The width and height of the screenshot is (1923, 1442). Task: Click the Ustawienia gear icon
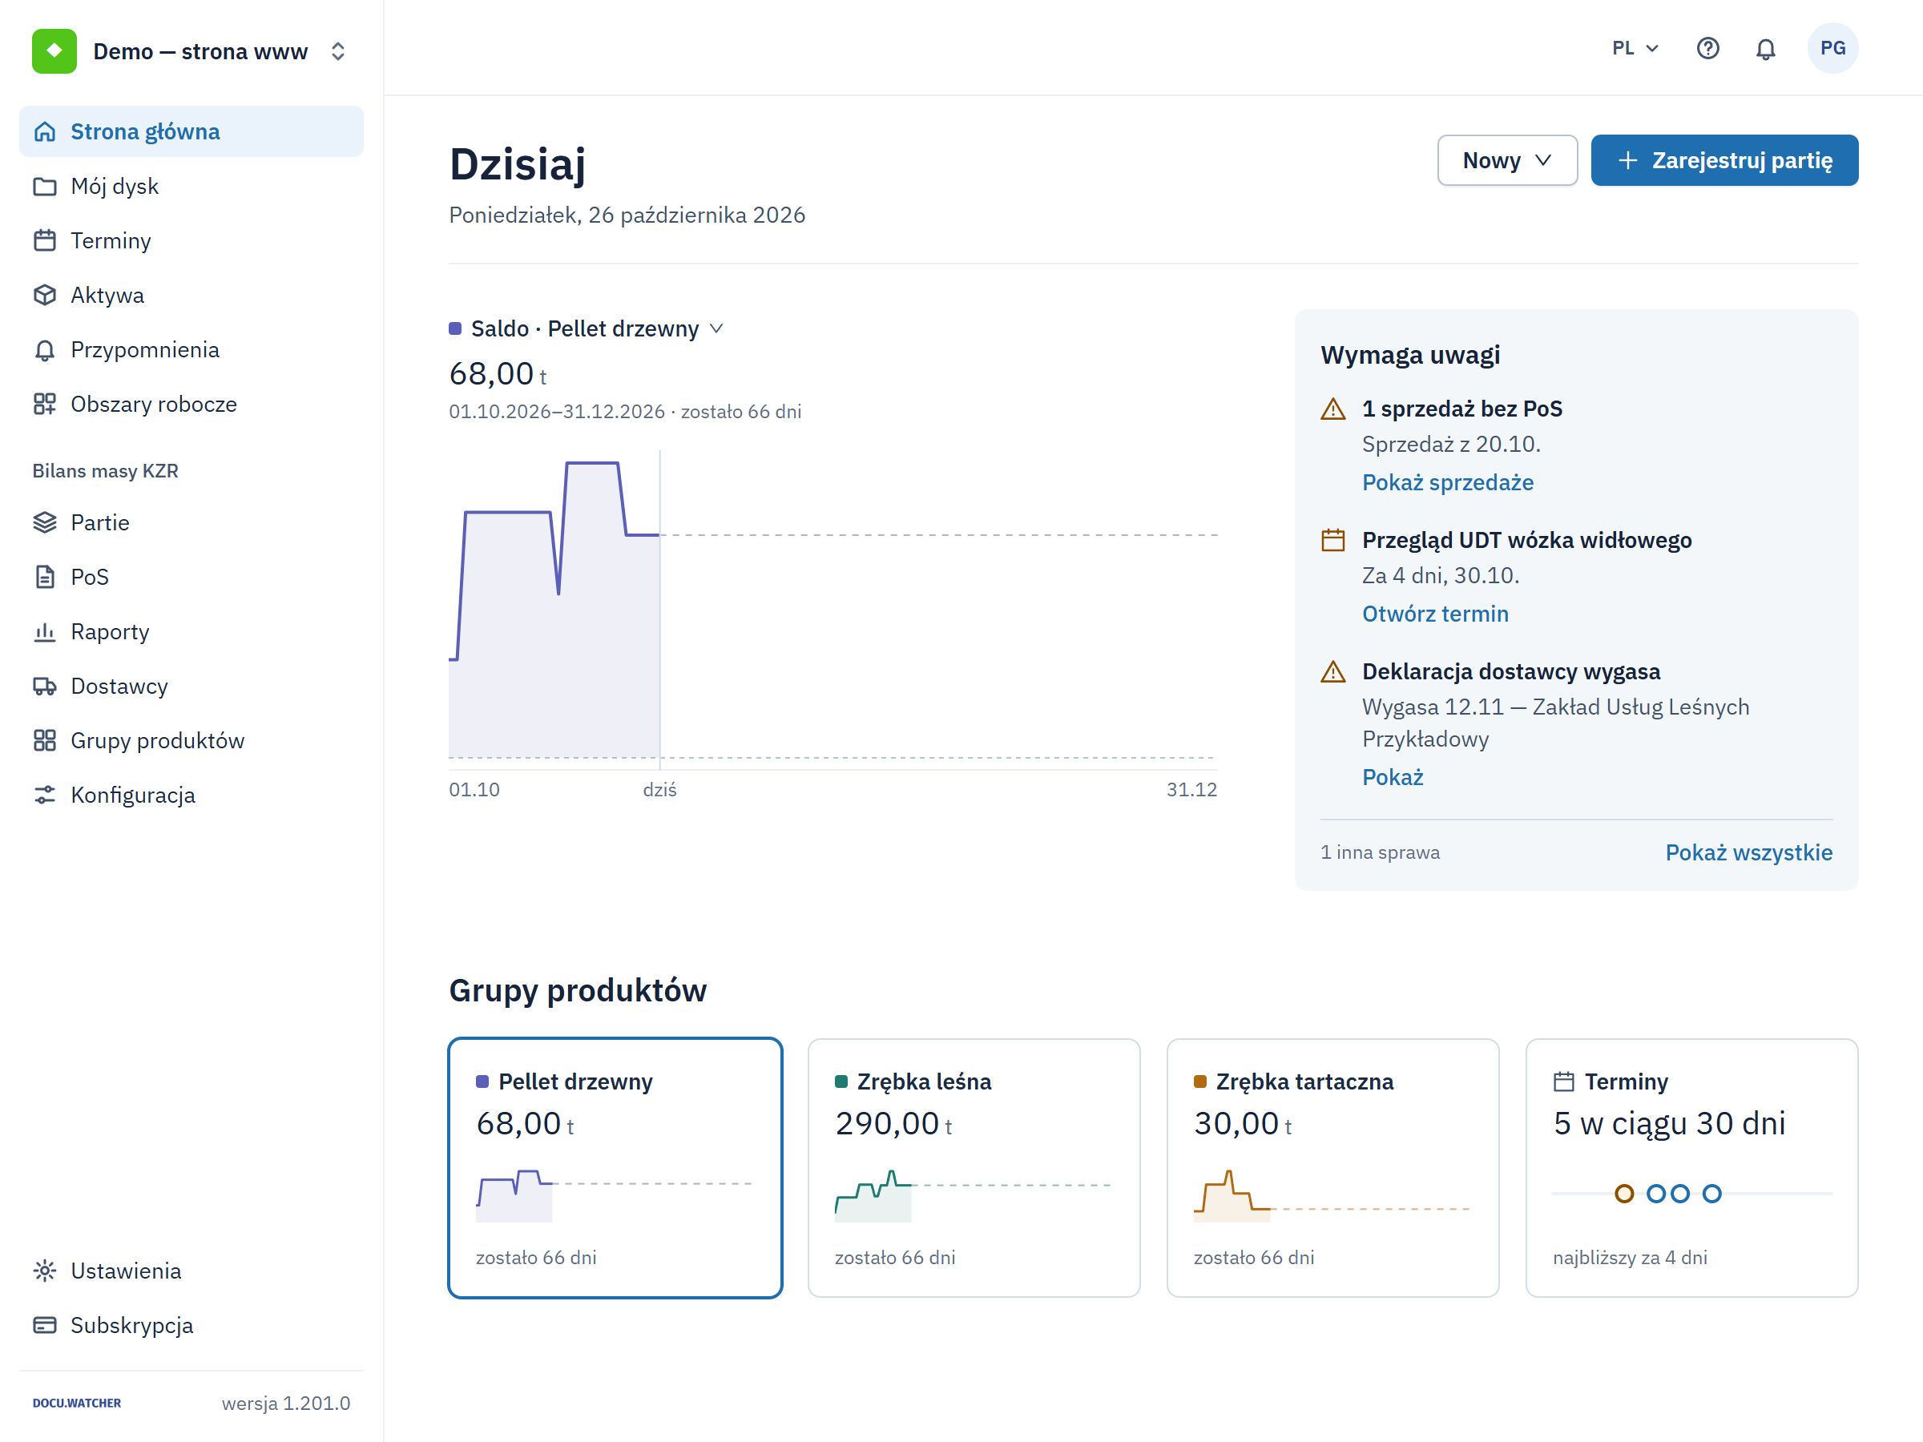pos(44,1271)
